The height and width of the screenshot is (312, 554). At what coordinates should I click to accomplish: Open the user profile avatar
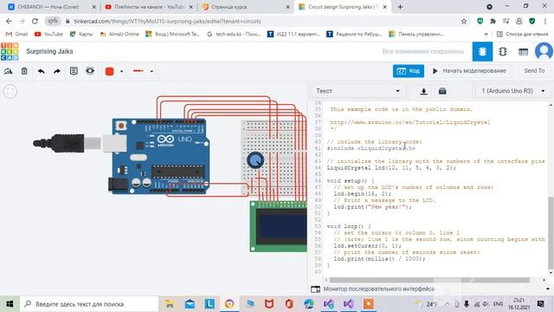click(544, 51)
